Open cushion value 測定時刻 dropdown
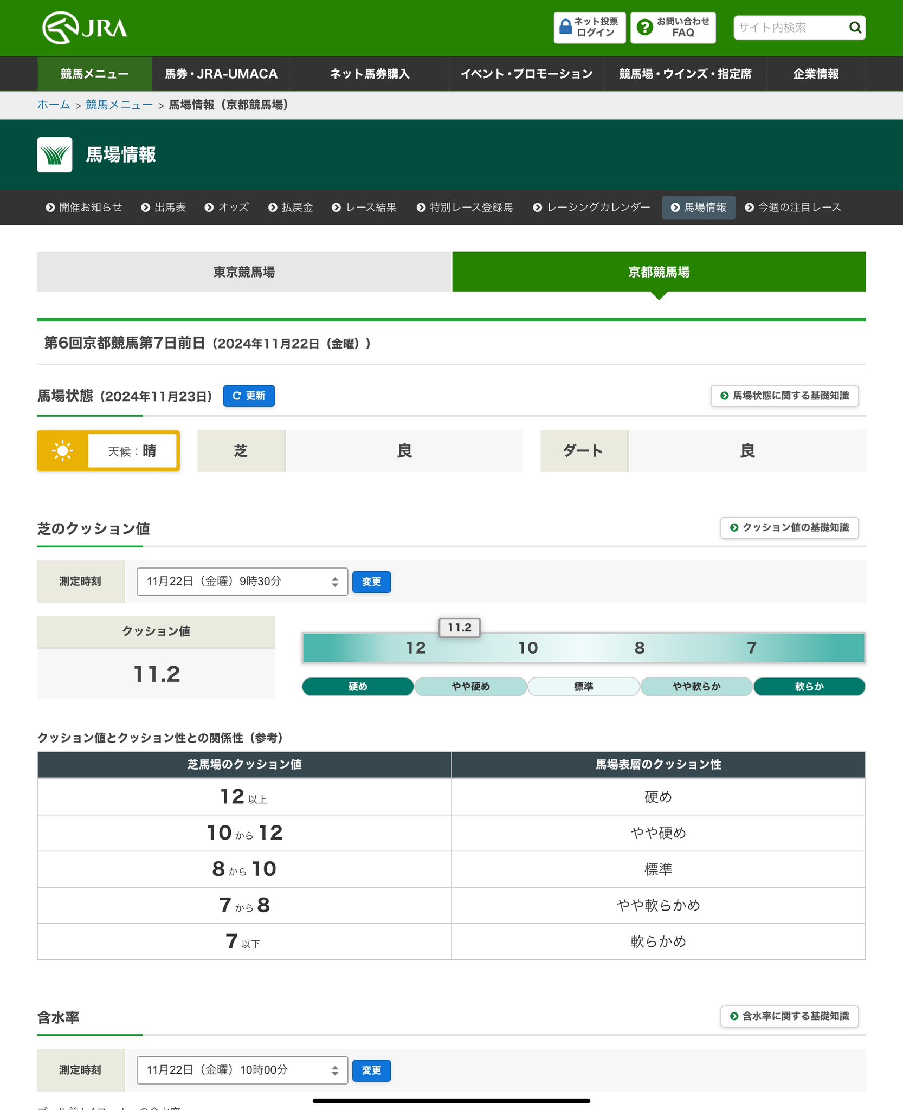 242,582
